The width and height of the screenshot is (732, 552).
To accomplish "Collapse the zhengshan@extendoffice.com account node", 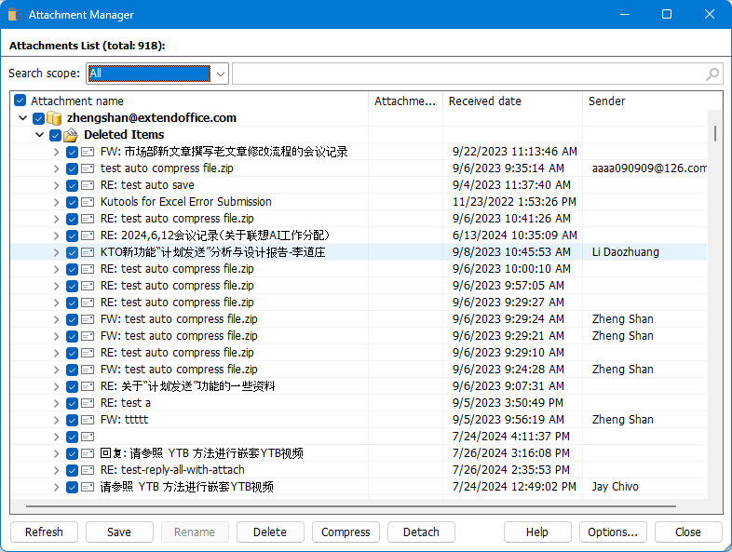I will point(22,118).
